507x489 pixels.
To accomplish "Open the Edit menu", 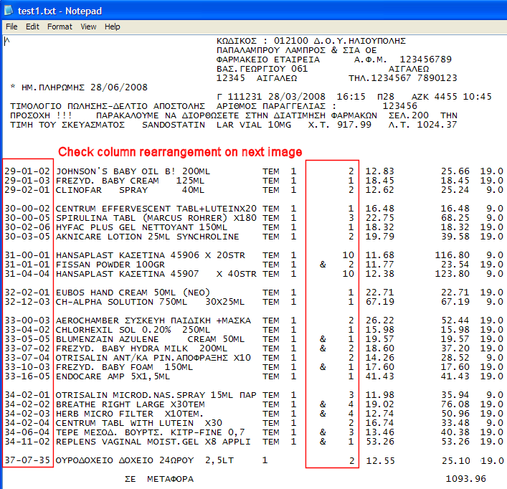I will pyautogui.click(x=32, y=27).
